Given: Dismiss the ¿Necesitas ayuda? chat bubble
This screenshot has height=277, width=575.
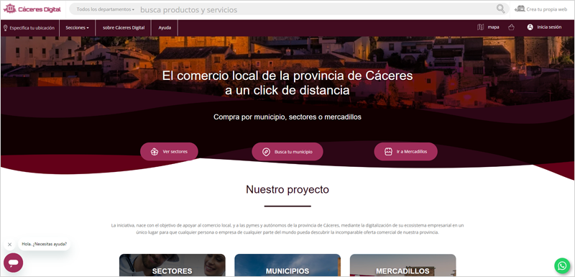Looking at the screenshot, I should pyautogui.click(x=9, y=245).
